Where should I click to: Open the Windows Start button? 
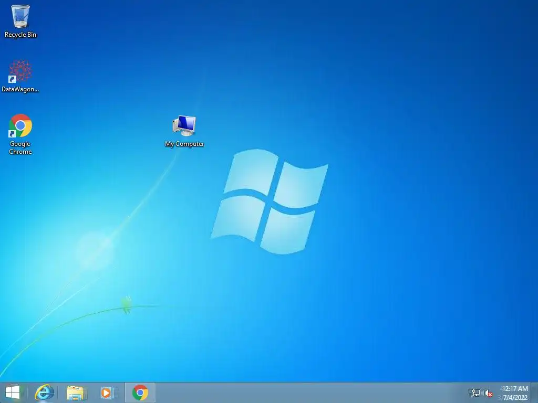[x=13, y=393]
